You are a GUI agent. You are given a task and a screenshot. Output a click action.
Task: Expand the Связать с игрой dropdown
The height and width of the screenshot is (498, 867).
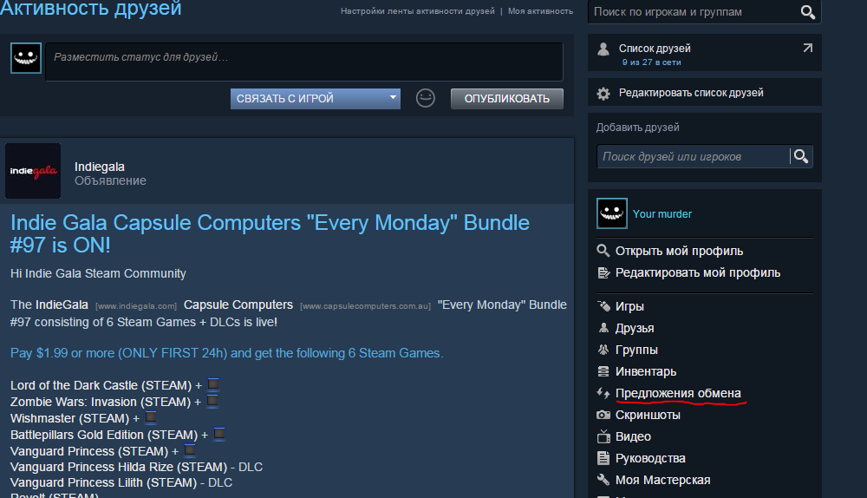tap(316, 99)
